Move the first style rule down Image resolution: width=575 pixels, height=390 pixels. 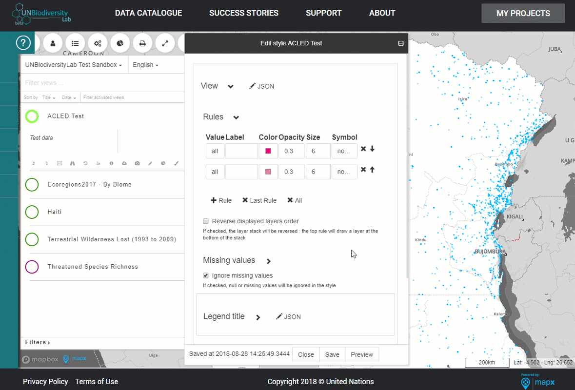tap(372, 149)
